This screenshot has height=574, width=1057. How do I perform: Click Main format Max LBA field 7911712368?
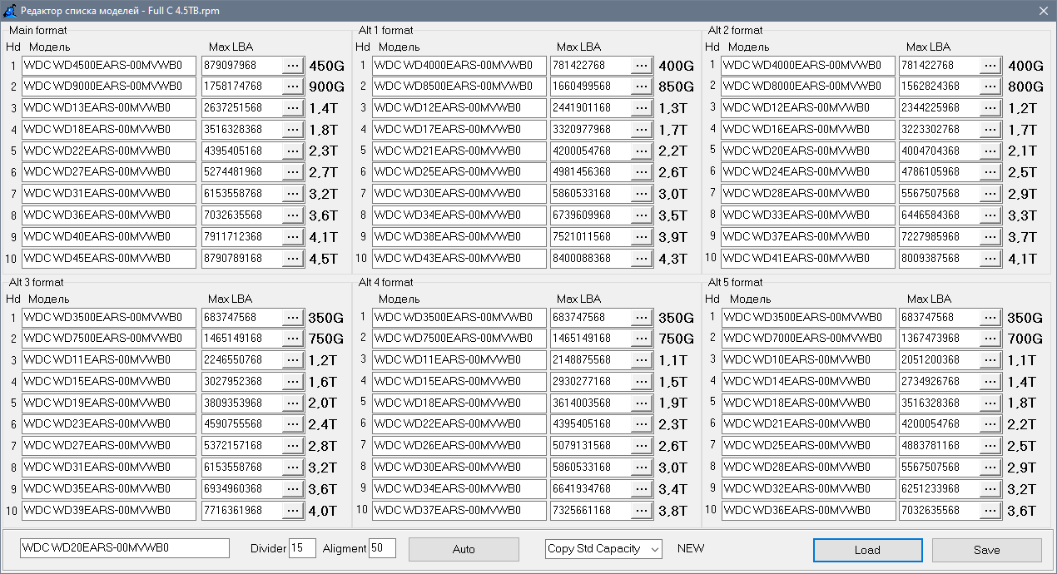coord(241,236)
